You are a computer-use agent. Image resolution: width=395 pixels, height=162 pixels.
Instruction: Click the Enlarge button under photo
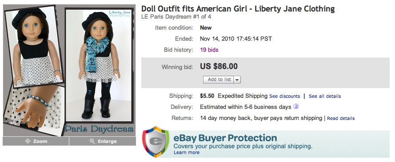[103, 141]
